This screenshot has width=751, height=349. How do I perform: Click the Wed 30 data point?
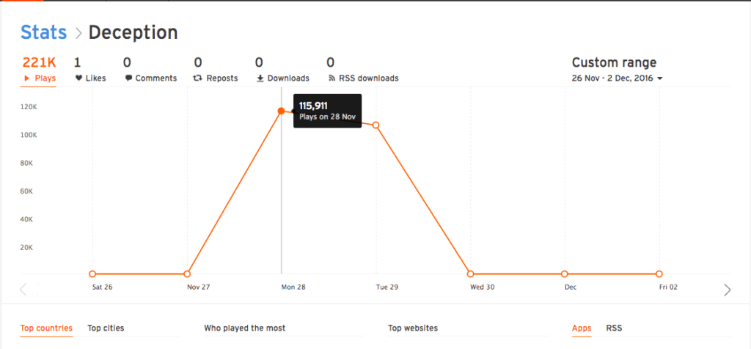(x=470, y=273)
